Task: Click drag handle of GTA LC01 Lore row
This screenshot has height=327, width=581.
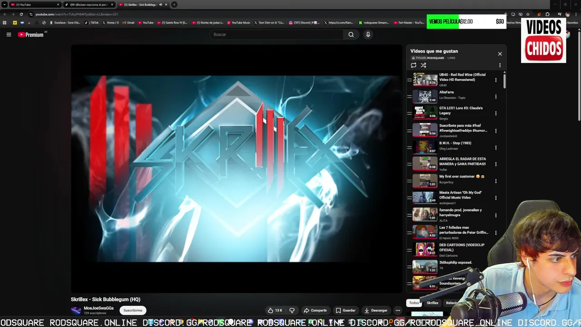Action: click(409, 114)
